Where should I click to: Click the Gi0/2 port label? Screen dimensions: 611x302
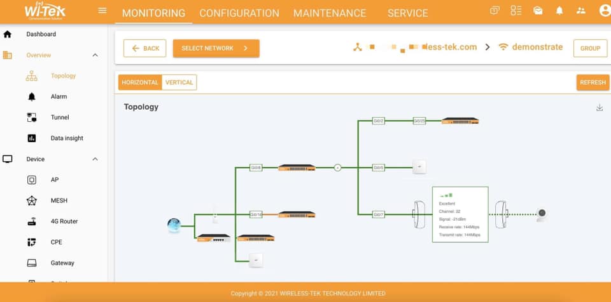click(378, 121)
